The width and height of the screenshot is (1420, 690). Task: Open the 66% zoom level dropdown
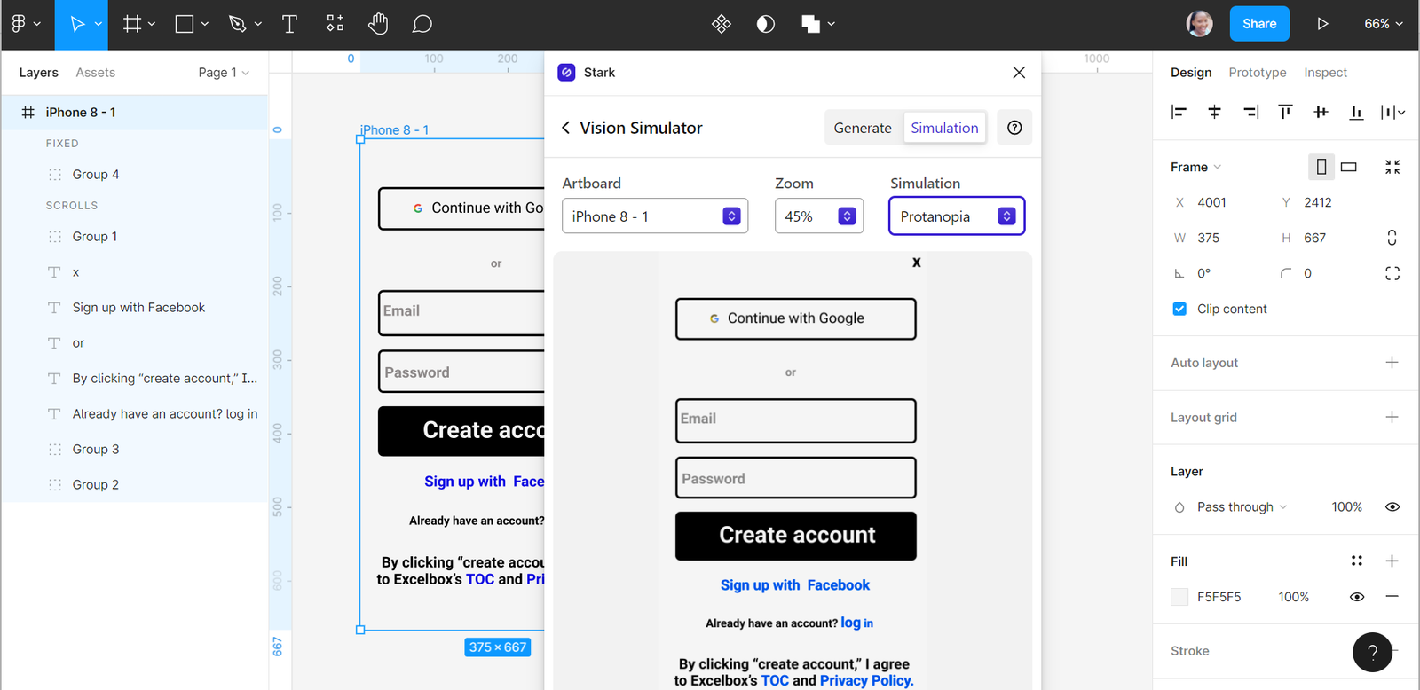tap(1383, 24)
